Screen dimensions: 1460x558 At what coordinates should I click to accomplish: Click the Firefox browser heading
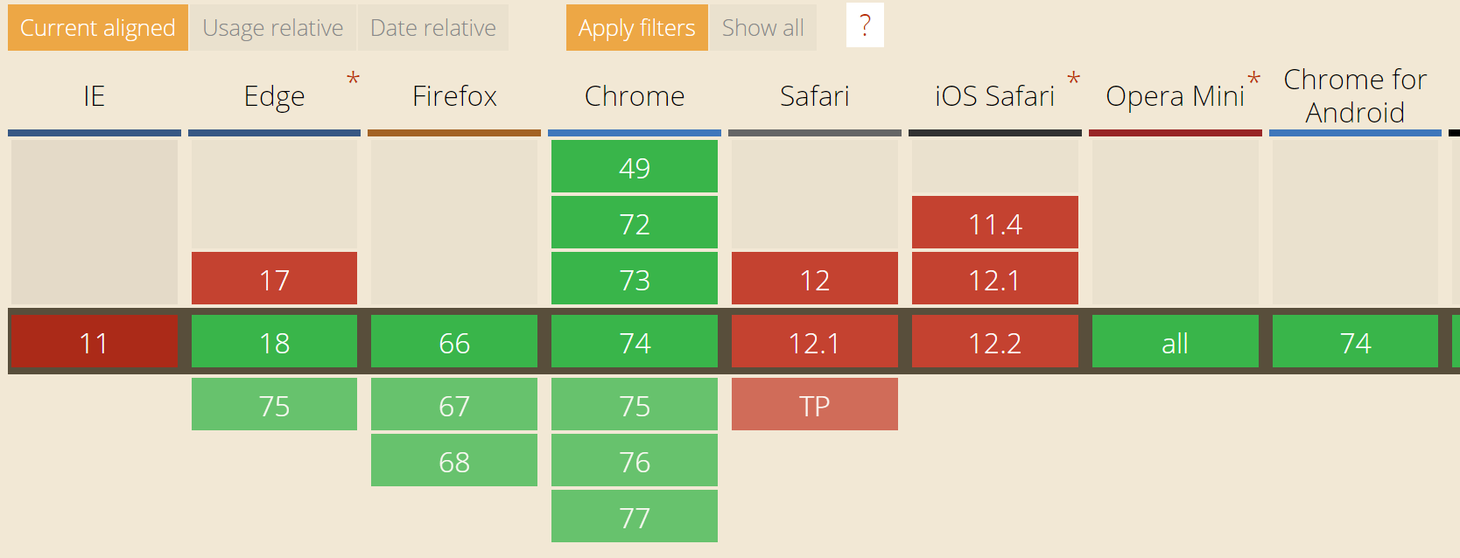click(454, 96)
